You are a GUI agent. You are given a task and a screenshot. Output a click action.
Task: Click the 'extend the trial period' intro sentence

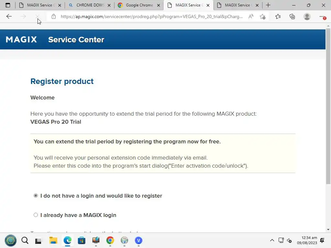pyautogui.click(x=144, y=114)
